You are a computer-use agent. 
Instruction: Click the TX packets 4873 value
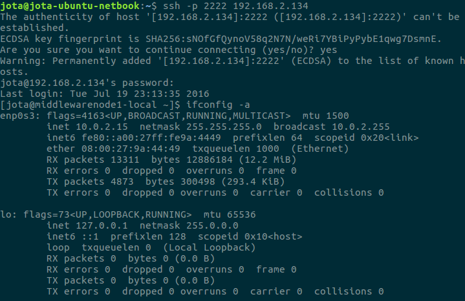pos(122,182)
